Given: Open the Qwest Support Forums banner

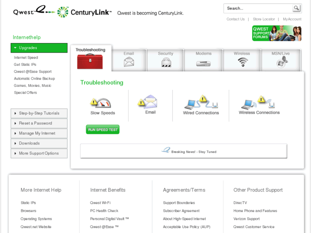Looking at the screenshot, I should click(277, 33).
